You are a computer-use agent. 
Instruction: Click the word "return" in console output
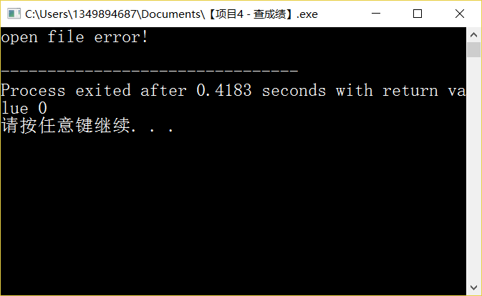410,91
